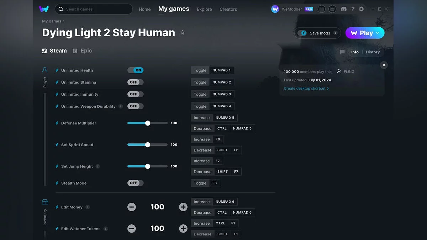Select the Steam platform tab

point(54,50)
